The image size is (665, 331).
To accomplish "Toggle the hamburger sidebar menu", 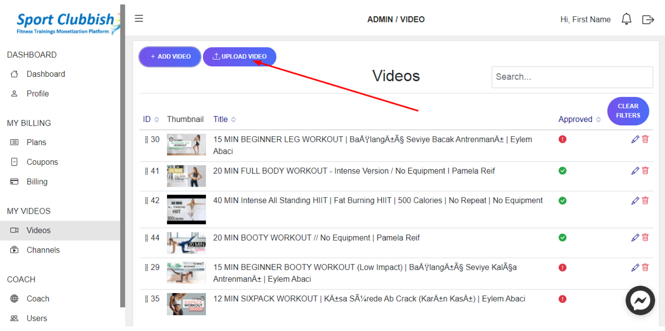I will (x=139, y=19).
